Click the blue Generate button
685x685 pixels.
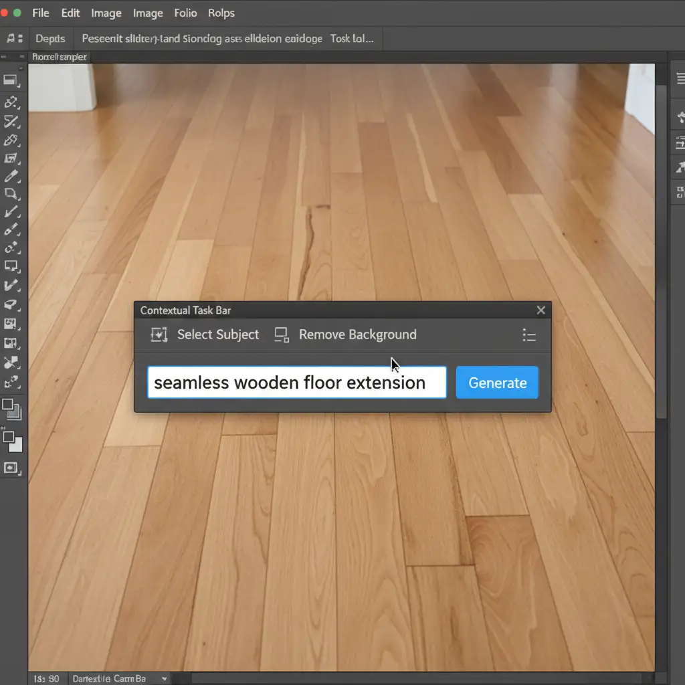tap(497, 383)
